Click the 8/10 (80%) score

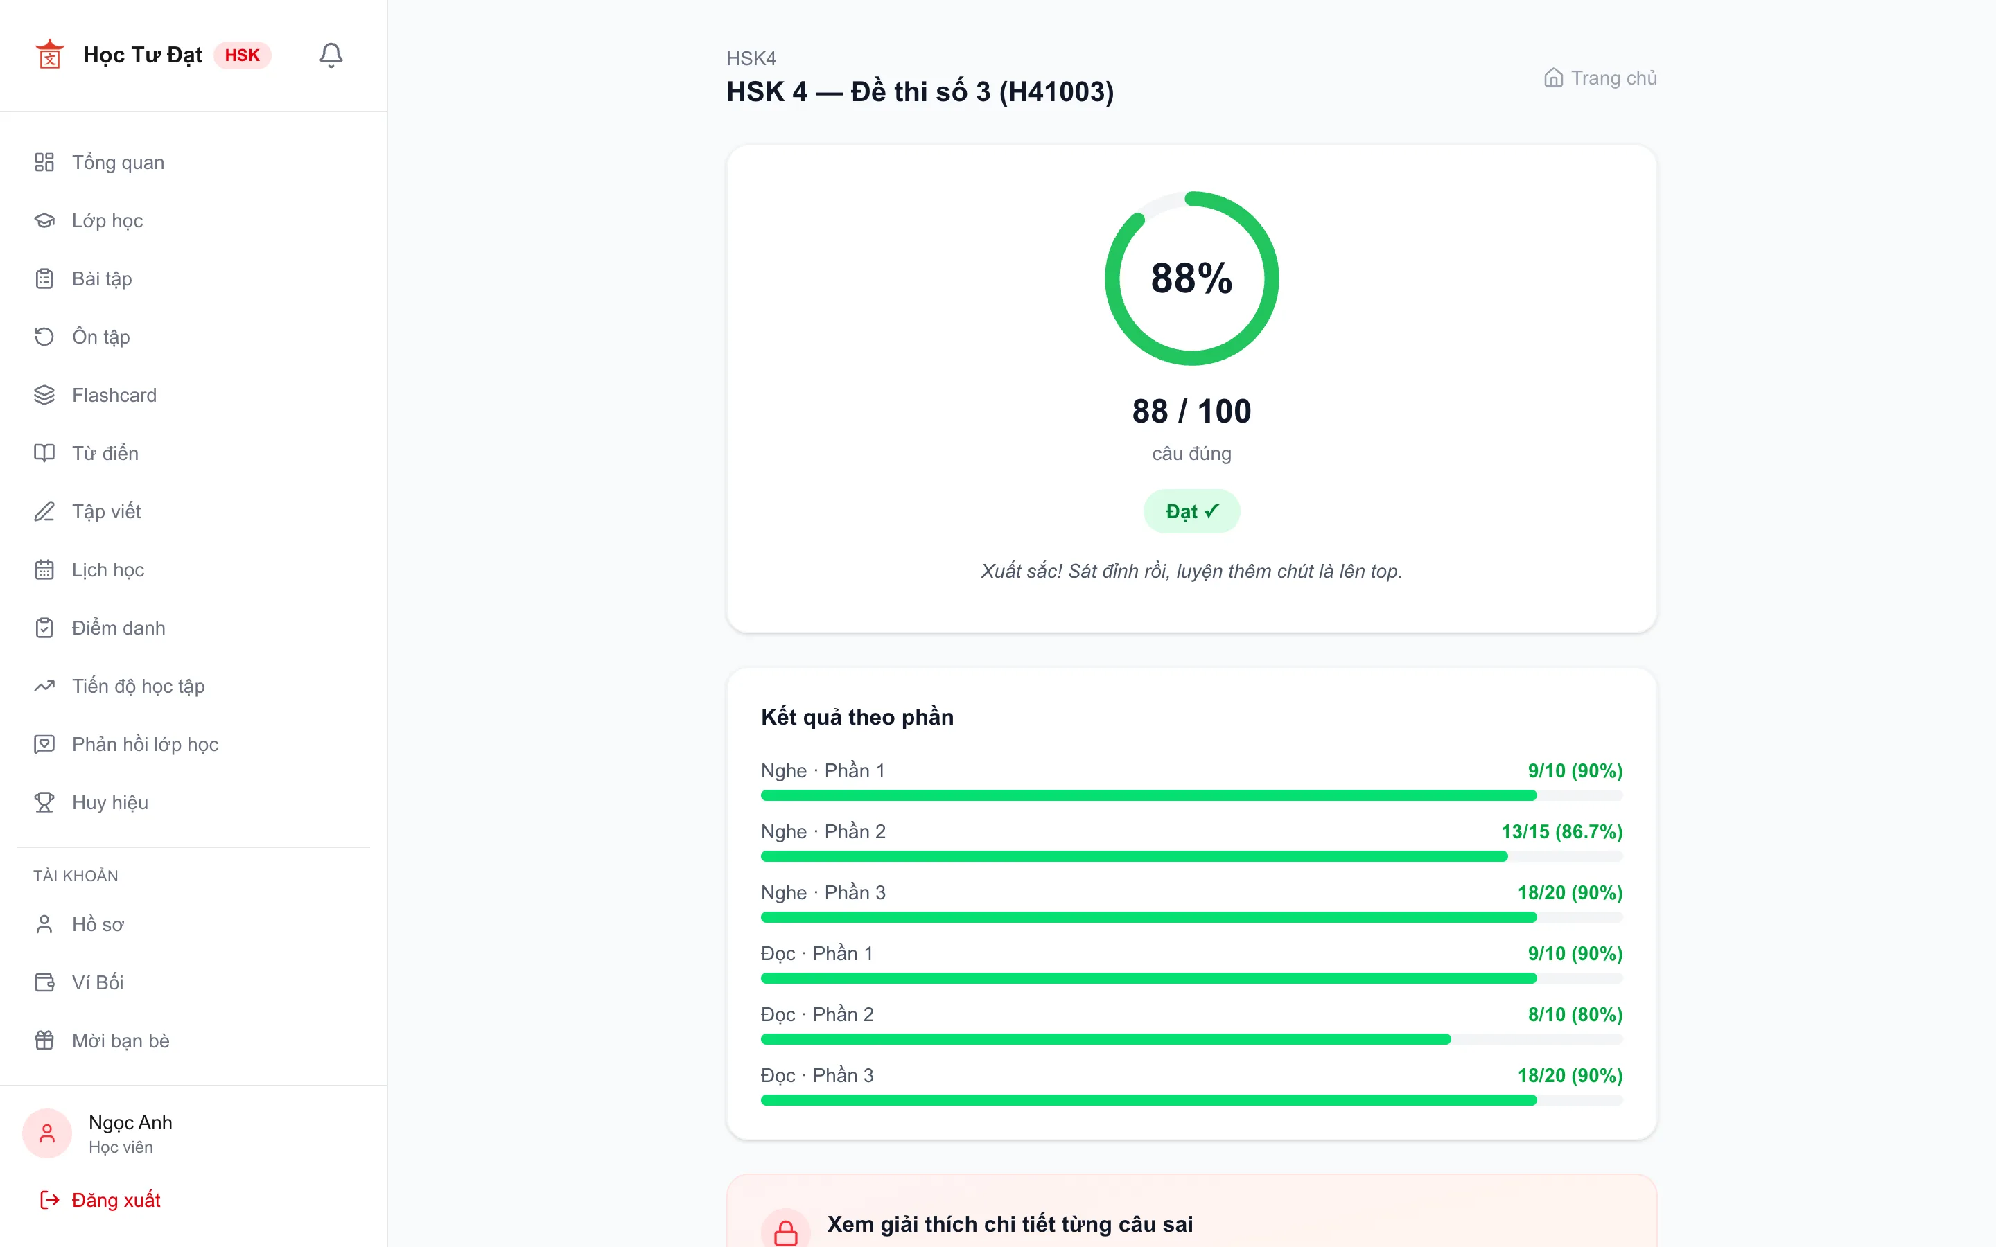(1575, 1014)
